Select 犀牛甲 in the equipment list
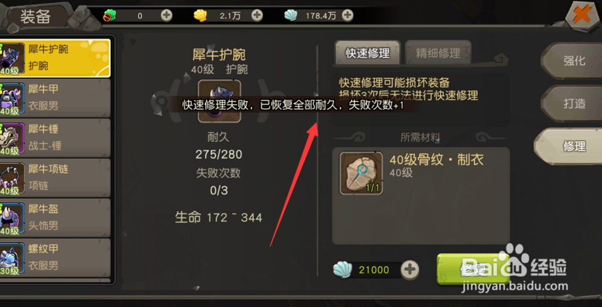The width and height of the screenshot is (602, 307). click(x=55, y=98)
